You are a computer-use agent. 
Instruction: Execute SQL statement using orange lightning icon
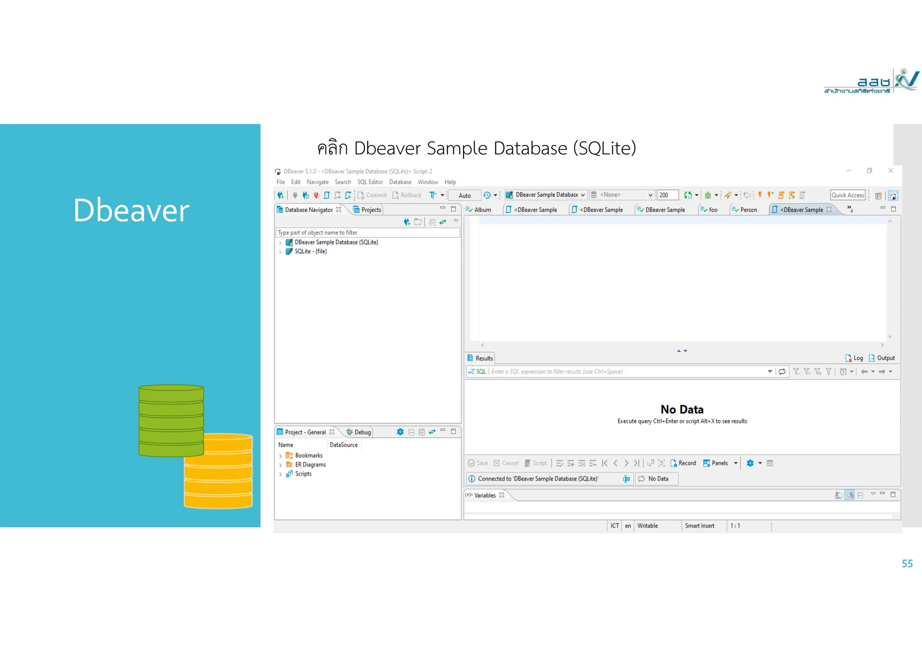coord(760,195)
